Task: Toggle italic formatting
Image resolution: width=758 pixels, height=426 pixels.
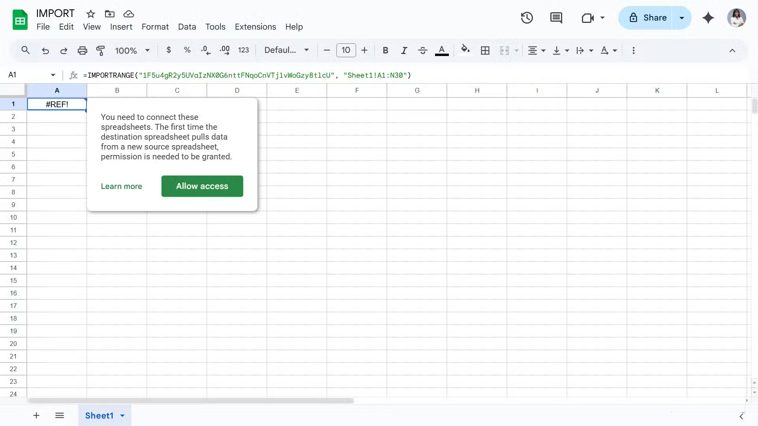Action: [404, 50]
